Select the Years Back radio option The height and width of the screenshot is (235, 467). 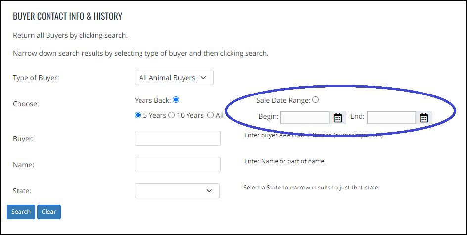[x=176, y=100]
